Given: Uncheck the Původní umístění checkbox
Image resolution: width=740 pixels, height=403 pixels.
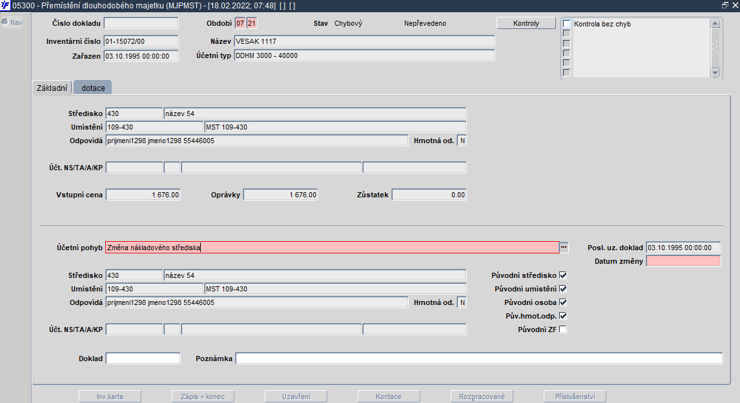Looking at the screenshot, I should [x=563, y=289].
